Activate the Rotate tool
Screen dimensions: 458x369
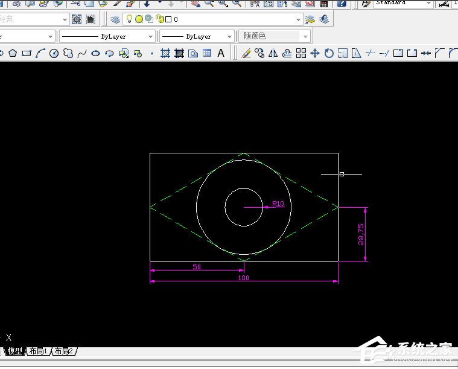point(329,53)
